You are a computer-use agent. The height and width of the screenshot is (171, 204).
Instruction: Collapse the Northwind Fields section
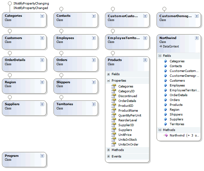point(160,56)
